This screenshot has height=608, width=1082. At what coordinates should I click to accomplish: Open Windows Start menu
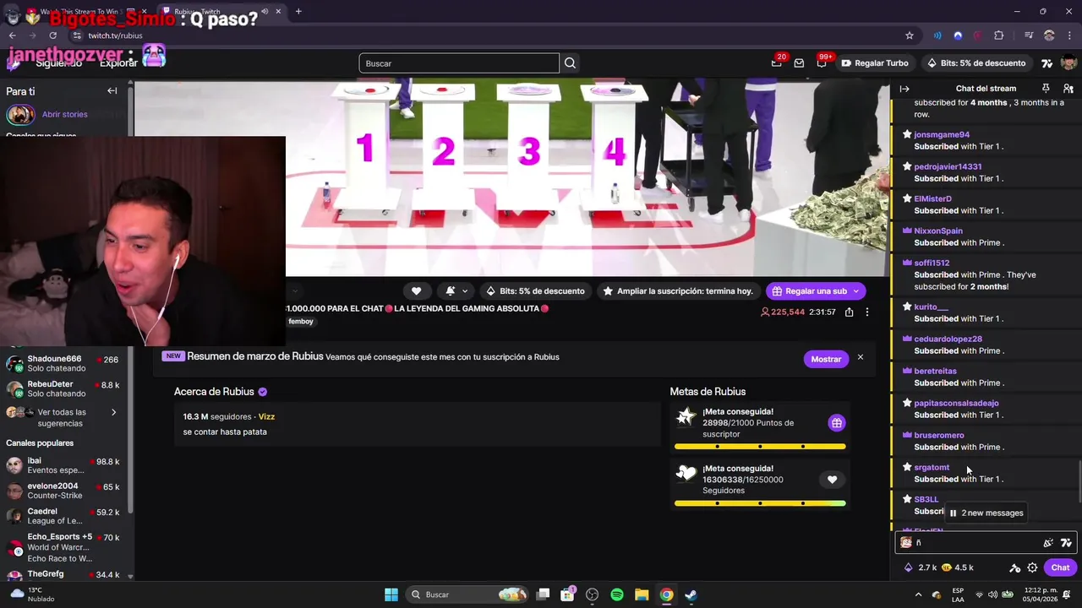coord(391,594)
